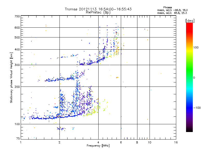
Task: Click the y-axis tick label '750'
Action: tap(17, 16)
